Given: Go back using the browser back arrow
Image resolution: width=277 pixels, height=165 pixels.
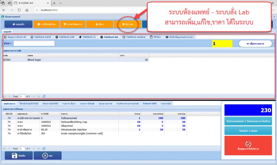Looking at the screenshot, I should click(x=4, y=10).
